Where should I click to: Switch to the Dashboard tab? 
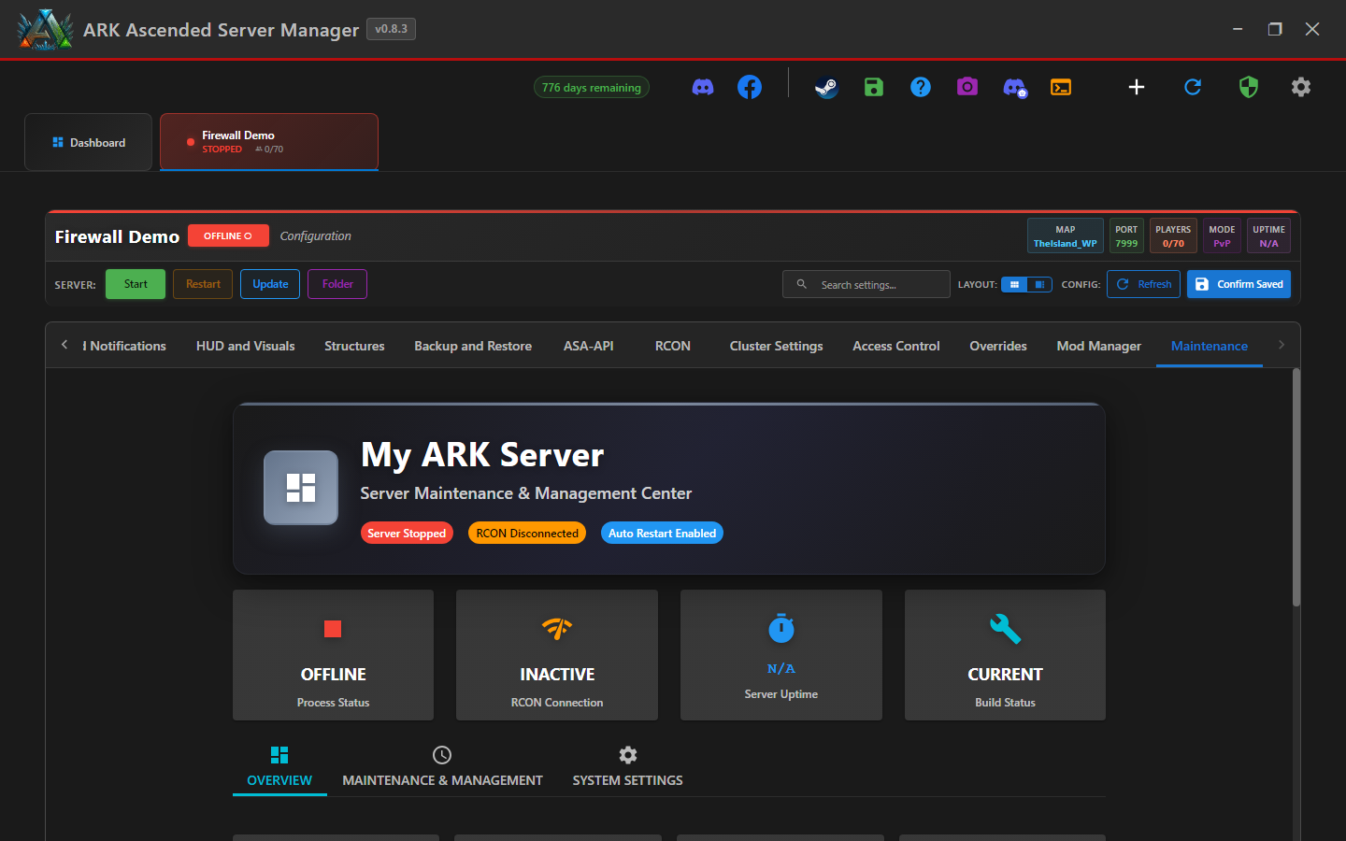click(x=88, y=142)
